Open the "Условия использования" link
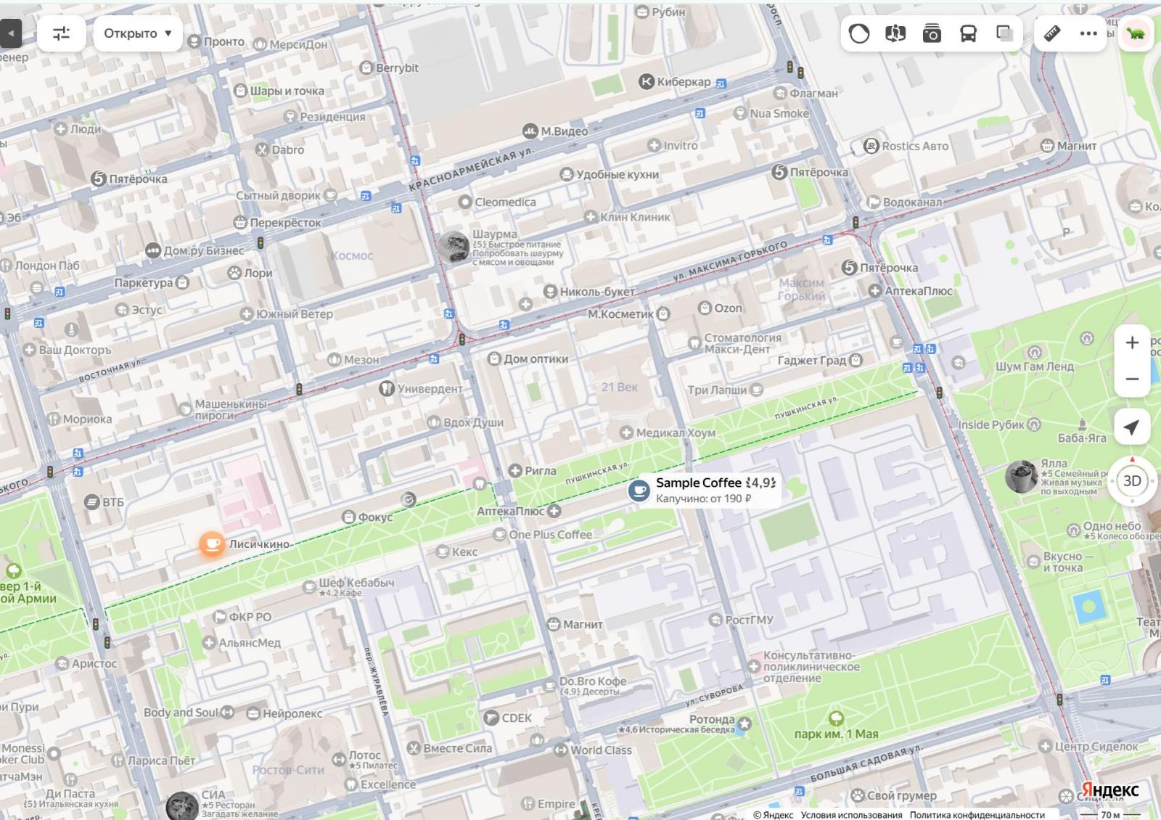 851,814
